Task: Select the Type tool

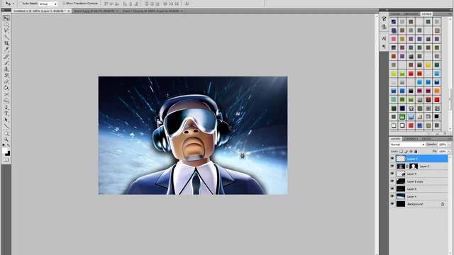Action: 6,113
